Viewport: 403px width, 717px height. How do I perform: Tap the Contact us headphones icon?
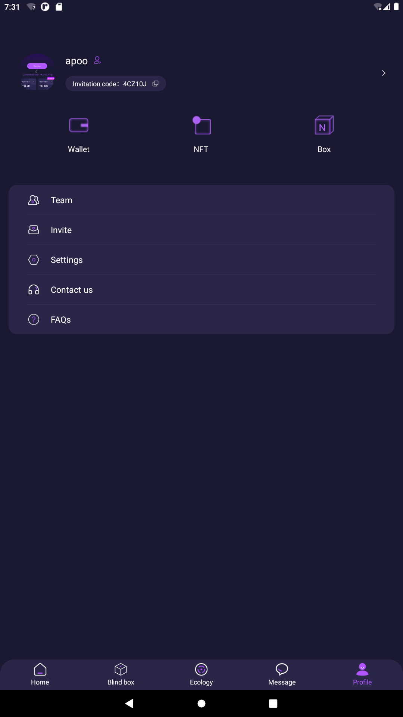(x=34, y=290)
